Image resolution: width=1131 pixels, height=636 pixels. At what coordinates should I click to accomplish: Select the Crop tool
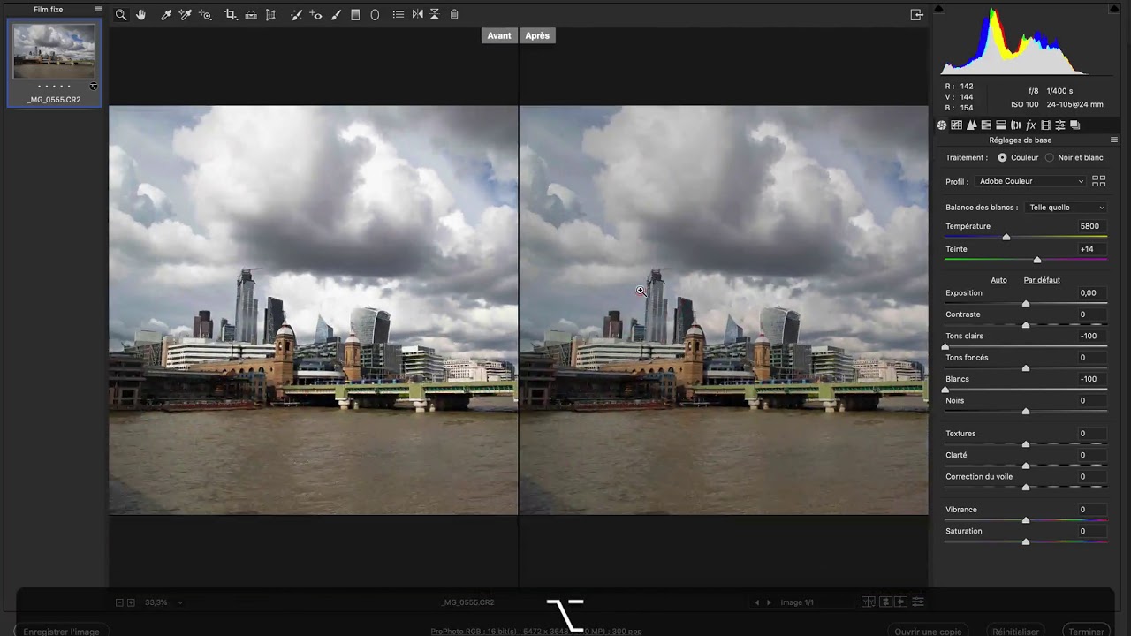(x=231, y=15)
